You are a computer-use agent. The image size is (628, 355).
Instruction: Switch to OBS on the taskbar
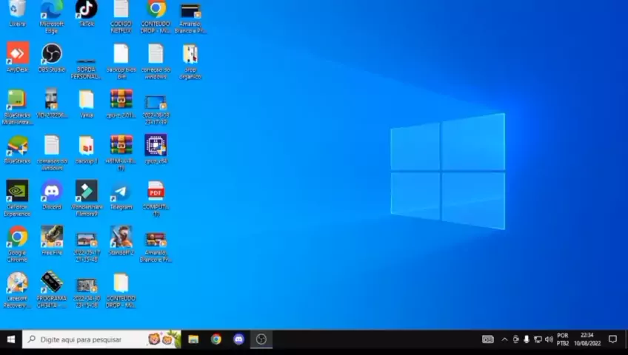pos(261,339)
